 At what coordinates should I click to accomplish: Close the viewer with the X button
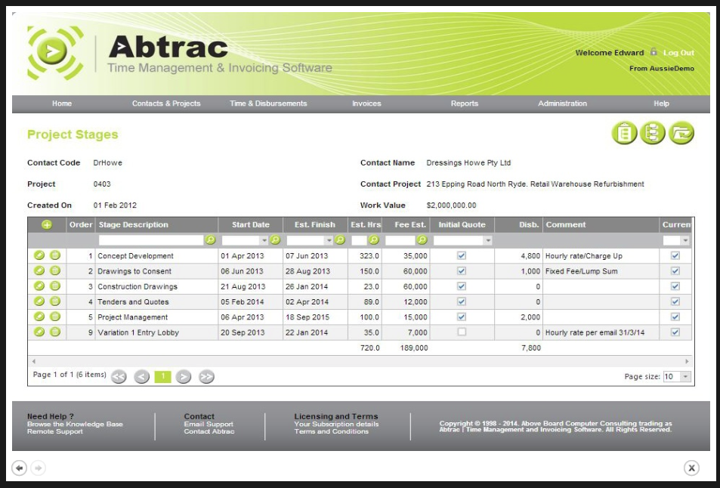pos(691,468)
